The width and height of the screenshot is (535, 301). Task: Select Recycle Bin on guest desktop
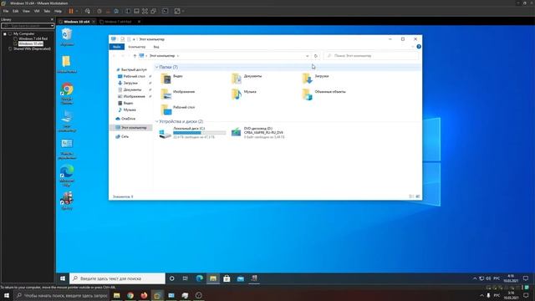(x=67, y=37)
